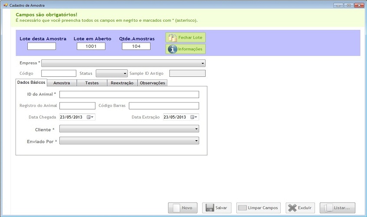The image size is (367, 217).
Task: Click the eraser icon on Limpar Campos
Action: pos(242,207)
